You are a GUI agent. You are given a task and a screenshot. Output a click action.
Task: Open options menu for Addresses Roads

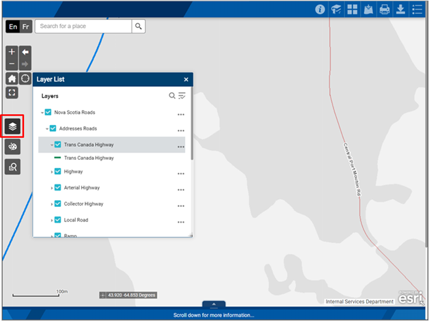tap(181, 130)
